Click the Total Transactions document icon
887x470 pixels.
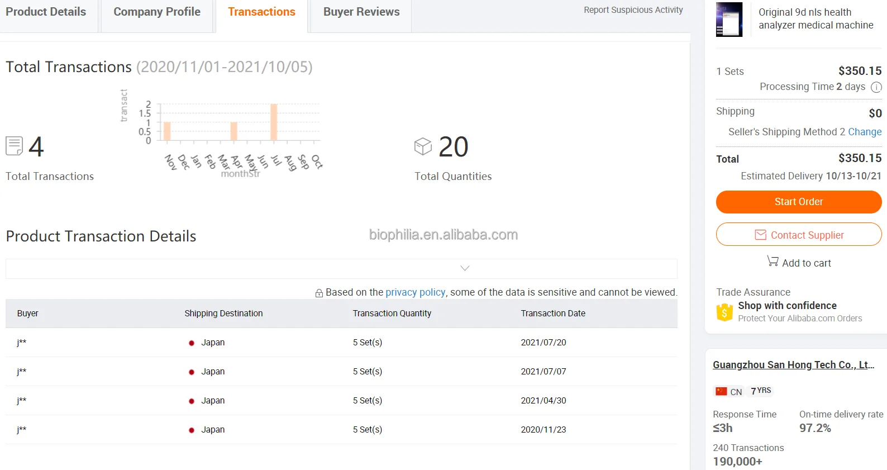(x=15, y=146)
